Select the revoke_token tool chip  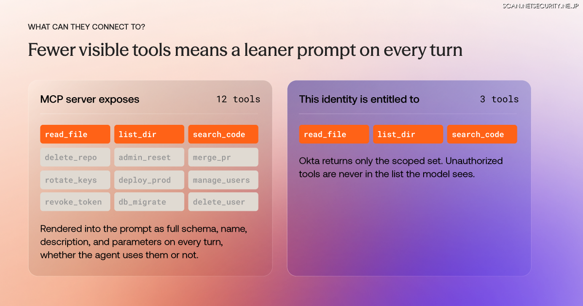click(75, 202)
